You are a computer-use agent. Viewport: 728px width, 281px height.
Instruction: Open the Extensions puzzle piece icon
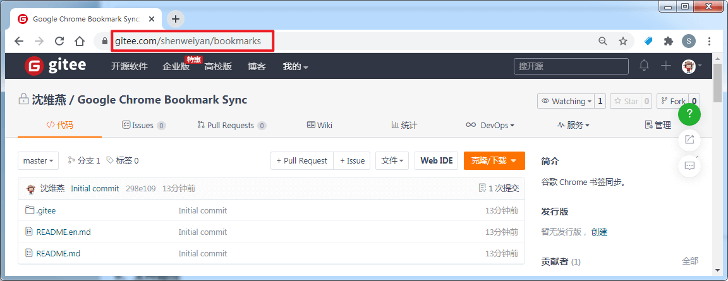pyautogui.click(x=669, y=41)
